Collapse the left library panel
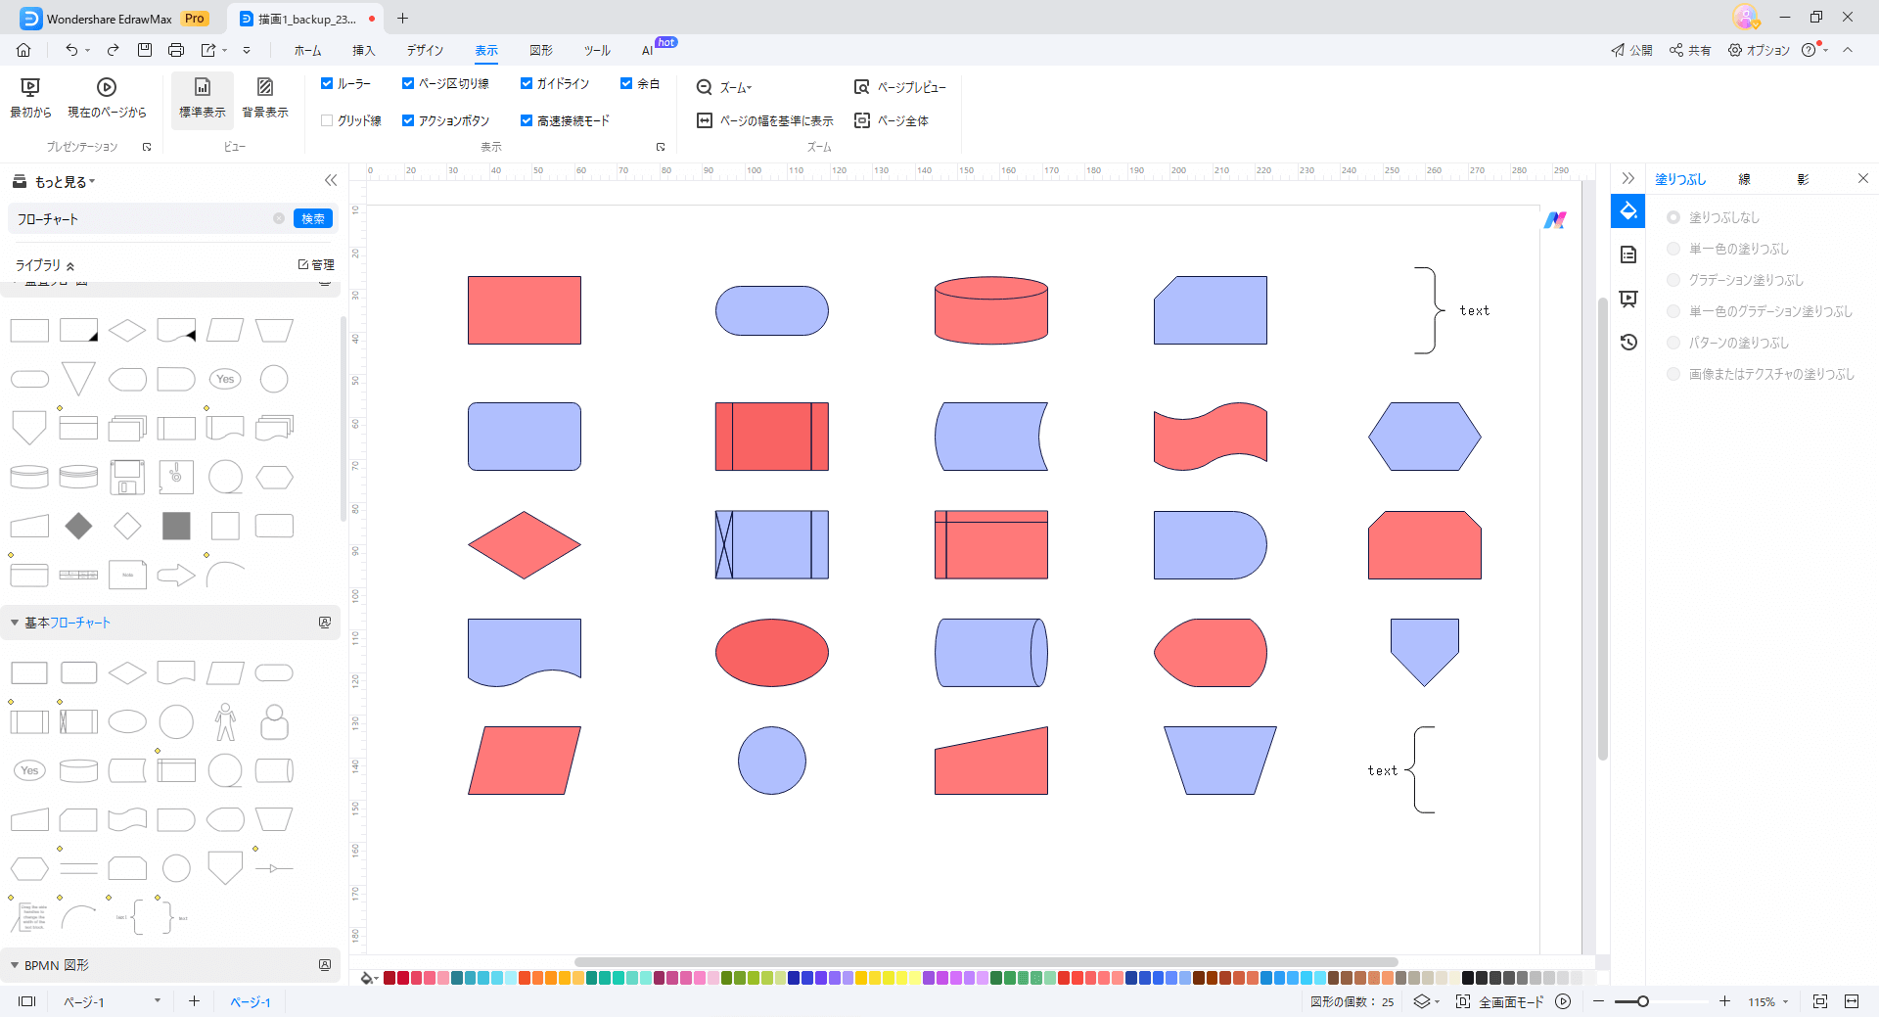The height and width of the screenshot is (1017, 1879). point(331,180)
